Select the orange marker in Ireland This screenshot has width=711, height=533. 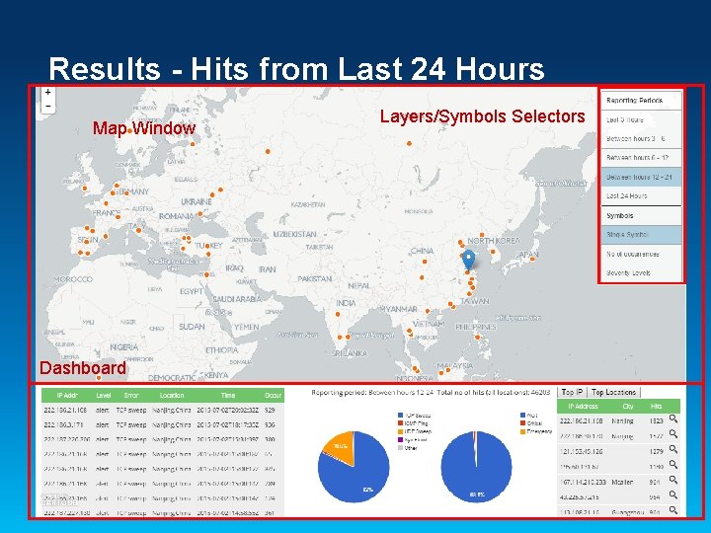tap(84, 189)
